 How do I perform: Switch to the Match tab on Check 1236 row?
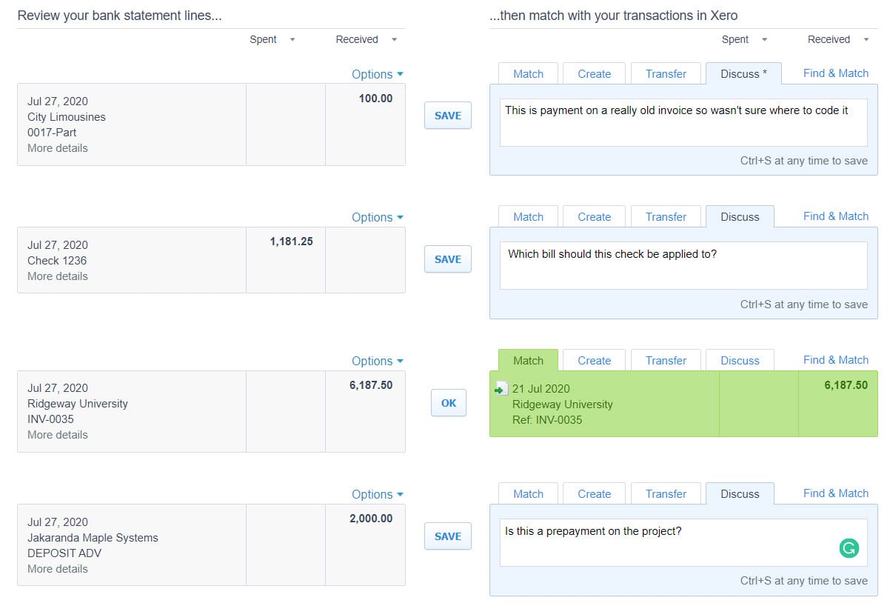point(527,216)
